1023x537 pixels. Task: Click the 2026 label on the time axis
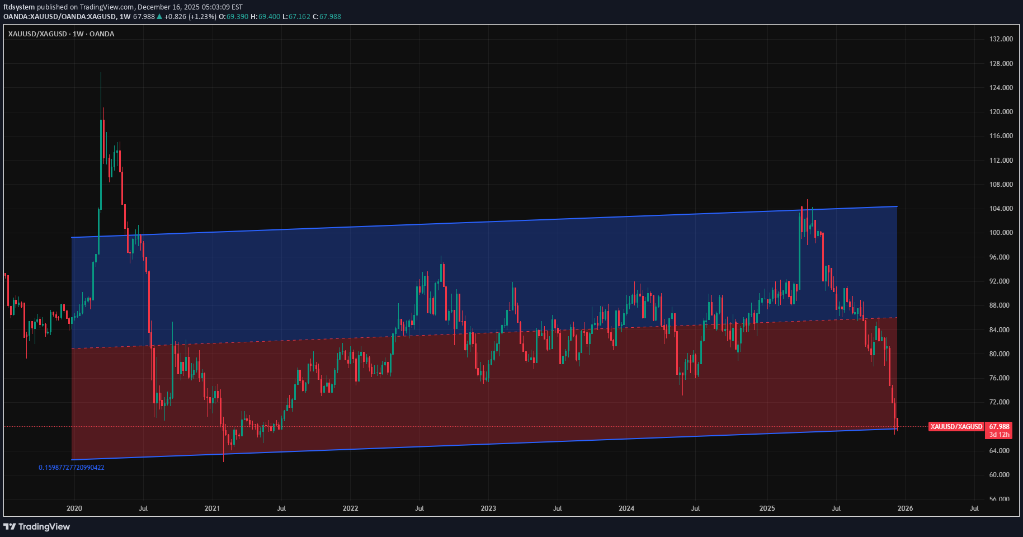coord(905,508)
